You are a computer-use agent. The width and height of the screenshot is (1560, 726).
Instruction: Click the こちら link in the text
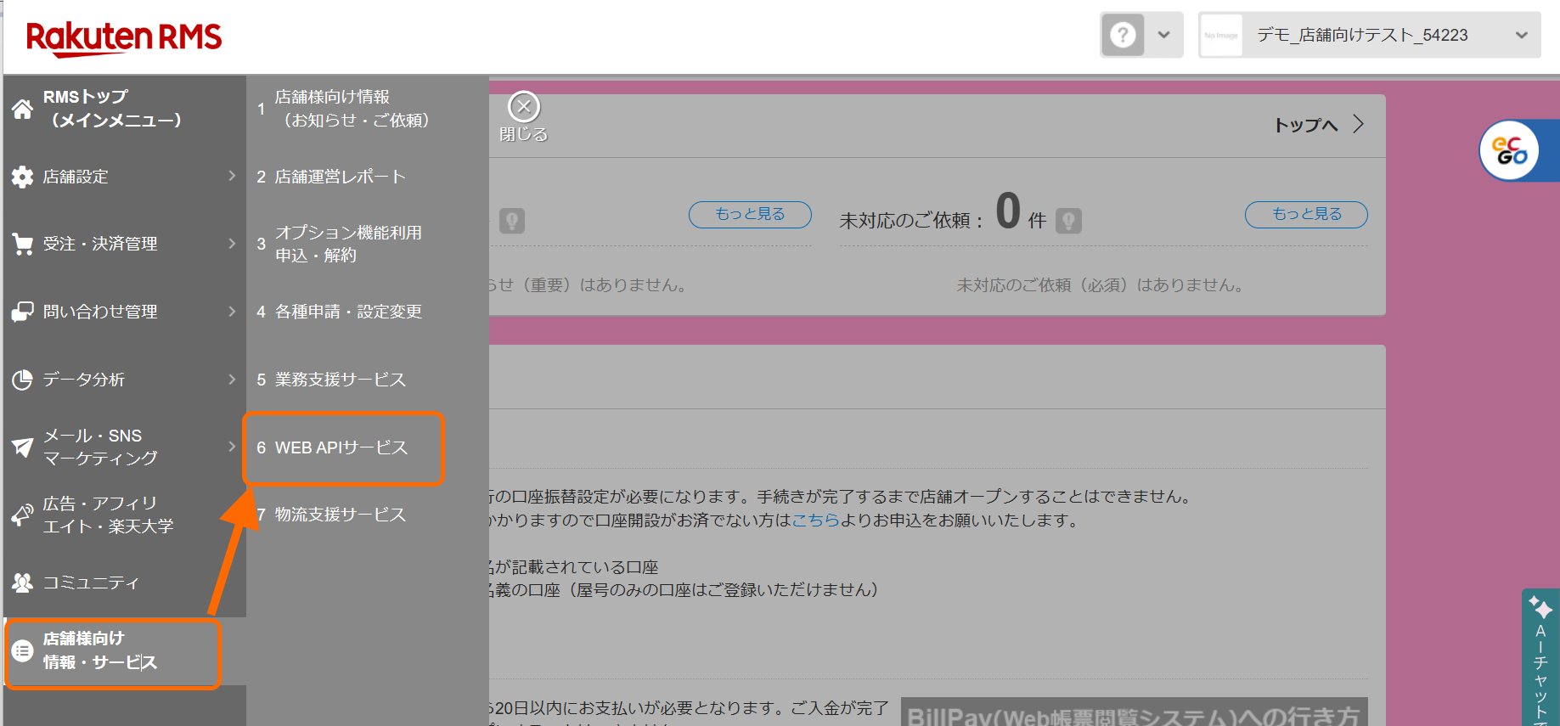coord(815,521)
